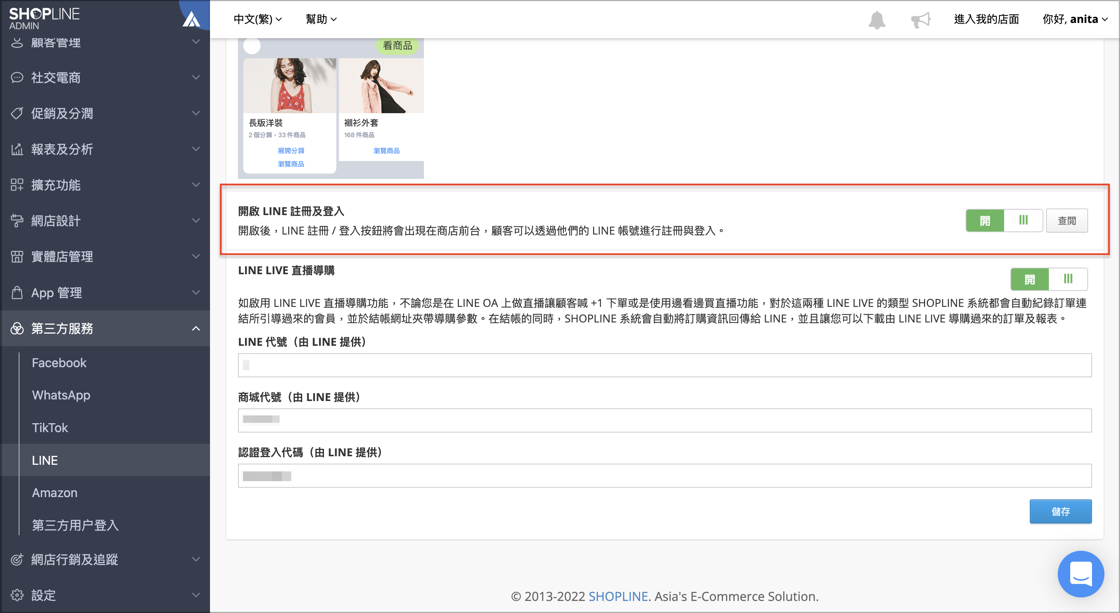The height and width of the screenshot is (613, 1120).
Task: Turn on LINE LIVE 直播導購
Action: [1029, 279]
